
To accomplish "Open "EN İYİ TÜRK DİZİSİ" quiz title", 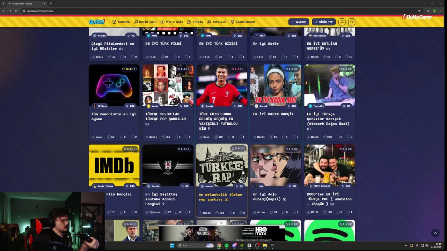I will (x=218, y=44).
